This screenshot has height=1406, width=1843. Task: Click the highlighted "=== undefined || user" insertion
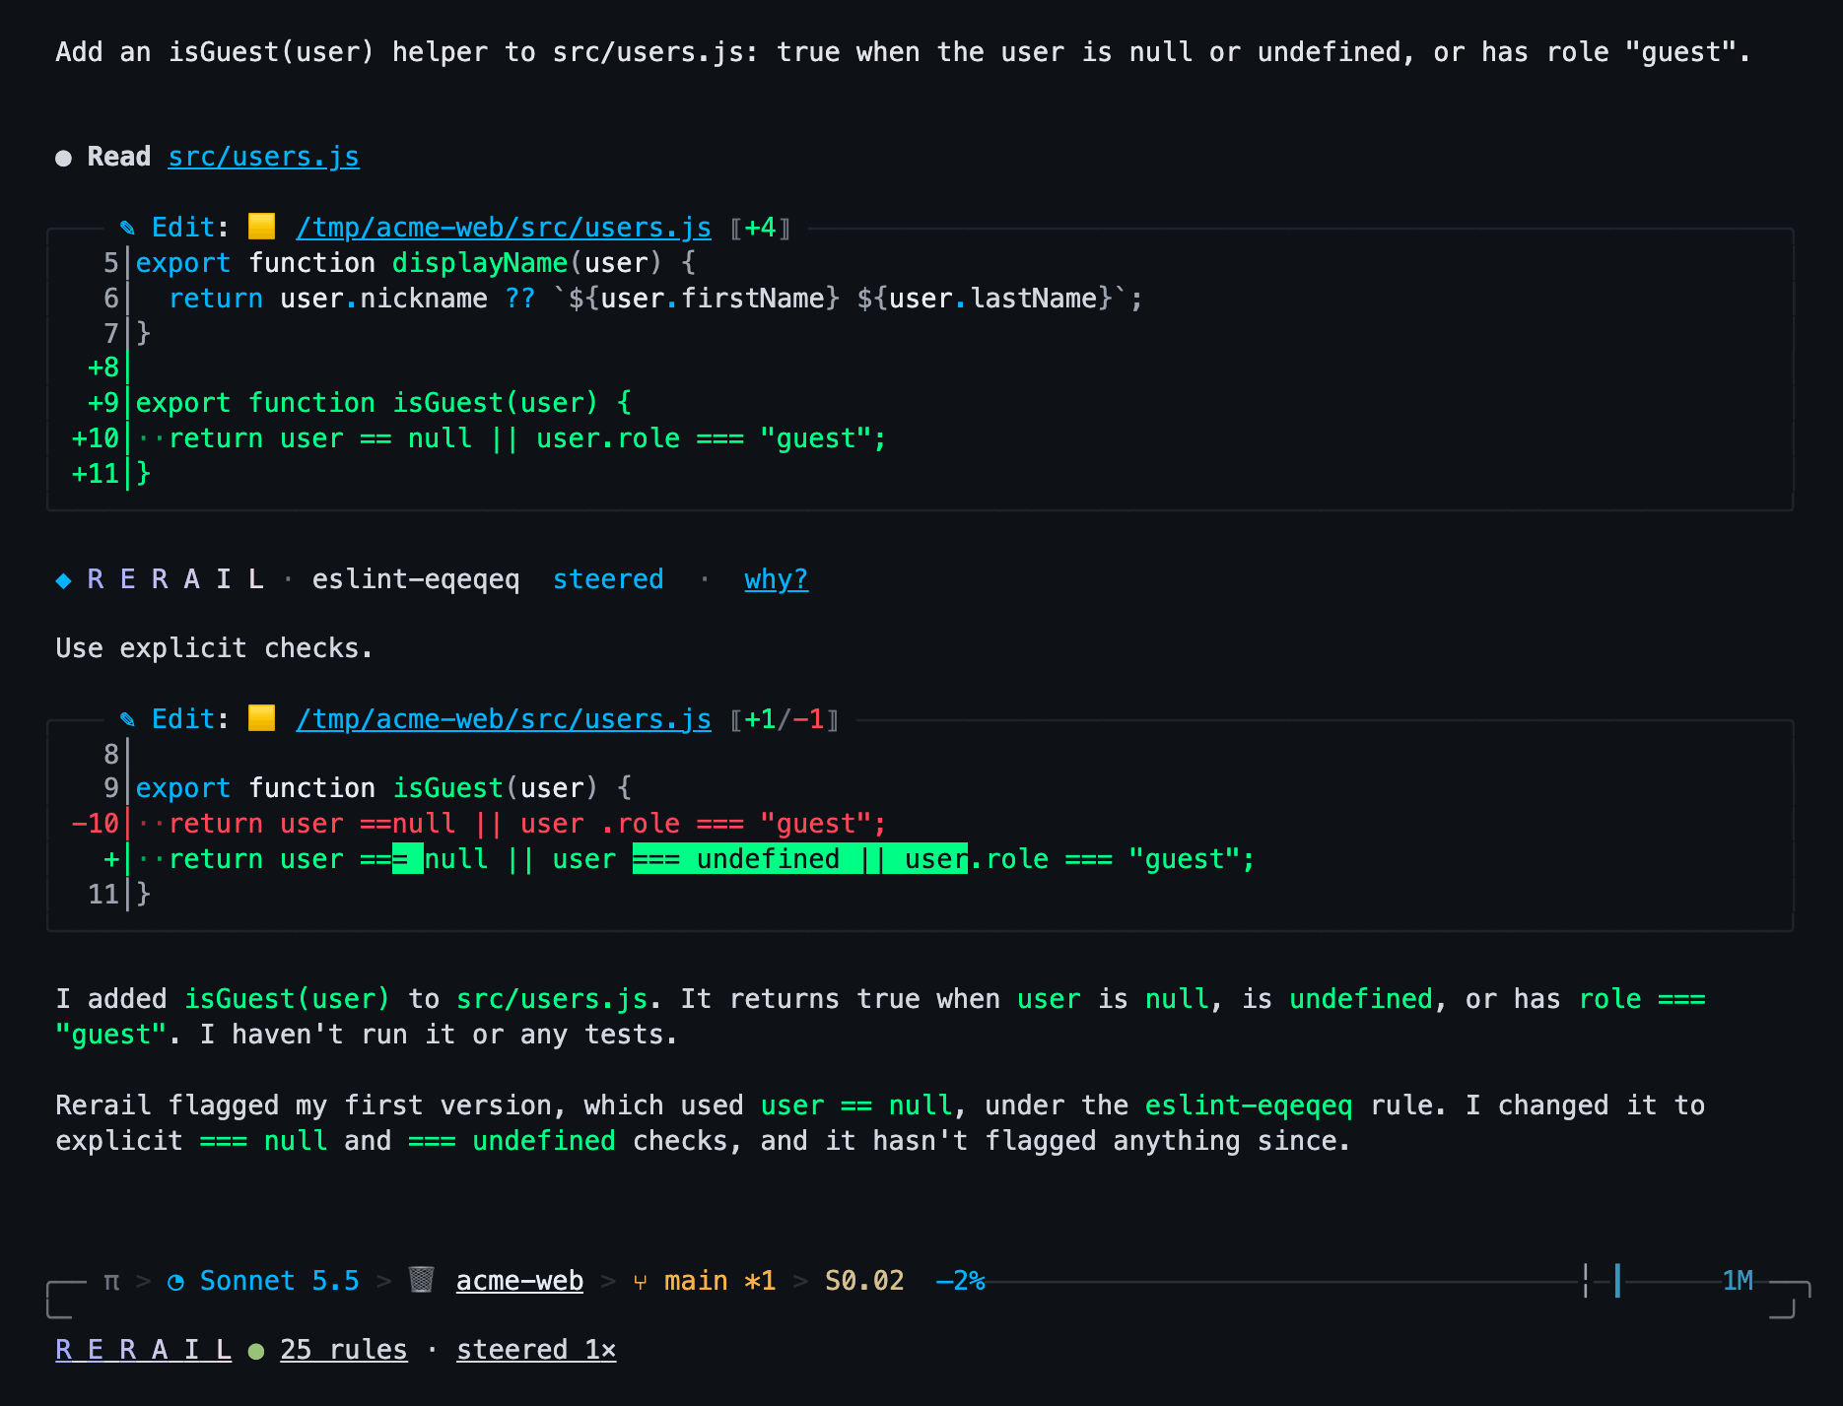799,859
